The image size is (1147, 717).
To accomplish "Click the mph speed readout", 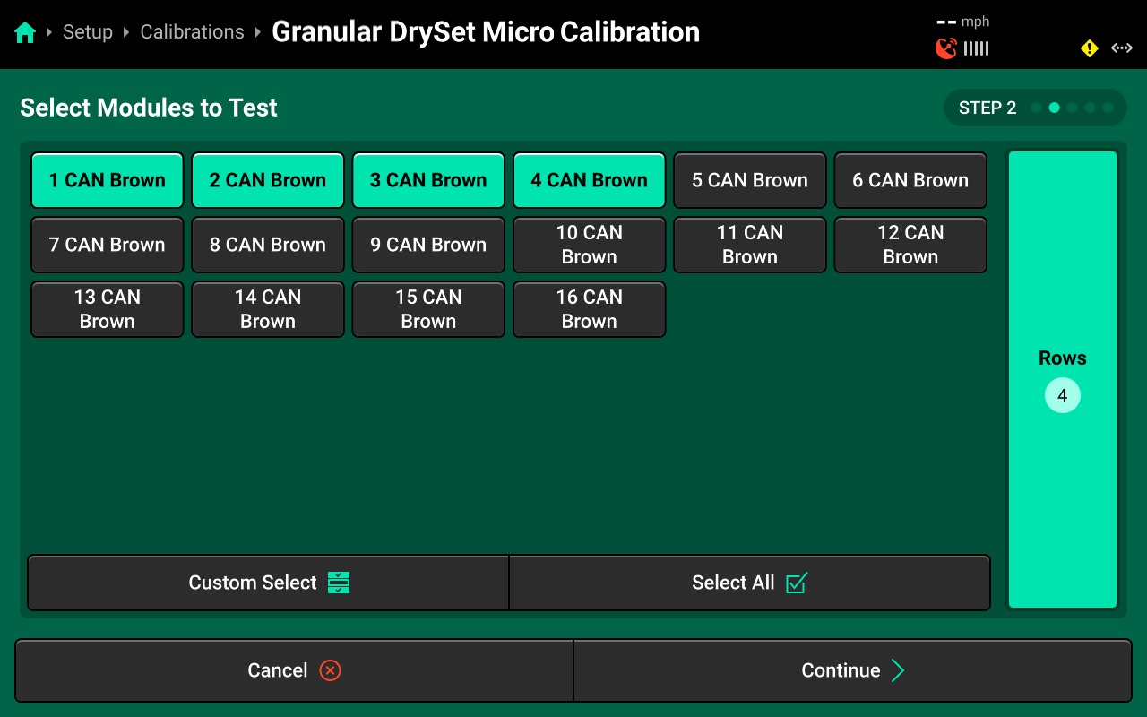I will pos(963,22).
